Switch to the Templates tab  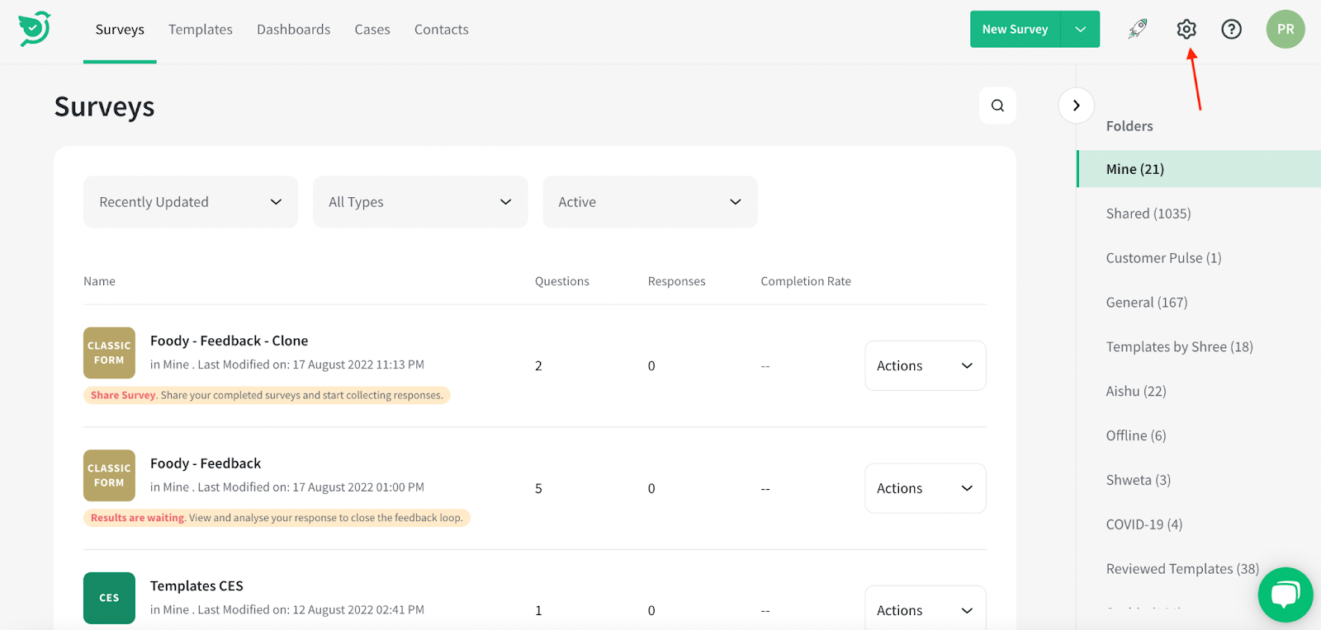pyautogui.click(x=201, y=30)
